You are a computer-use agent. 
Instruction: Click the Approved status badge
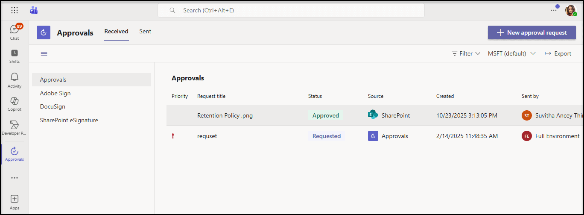[326, 115]
